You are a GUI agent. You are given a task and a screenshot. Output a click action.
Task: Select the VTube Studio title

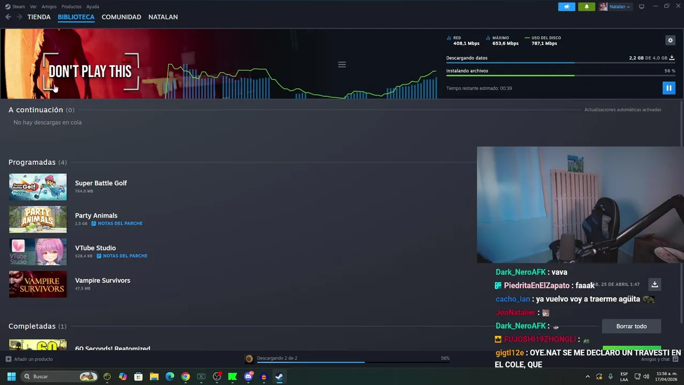[95, 248]
